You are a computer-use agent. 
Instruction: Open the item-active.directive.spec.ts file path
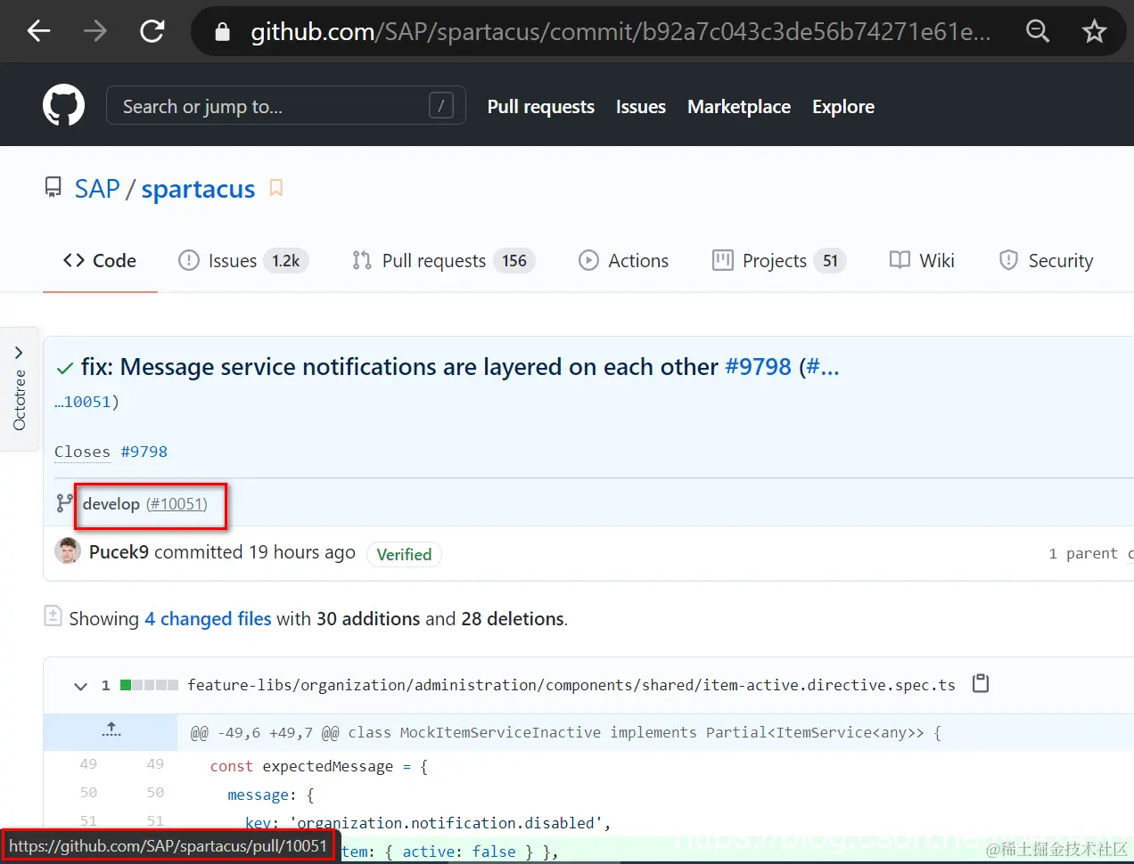[571, 685]
